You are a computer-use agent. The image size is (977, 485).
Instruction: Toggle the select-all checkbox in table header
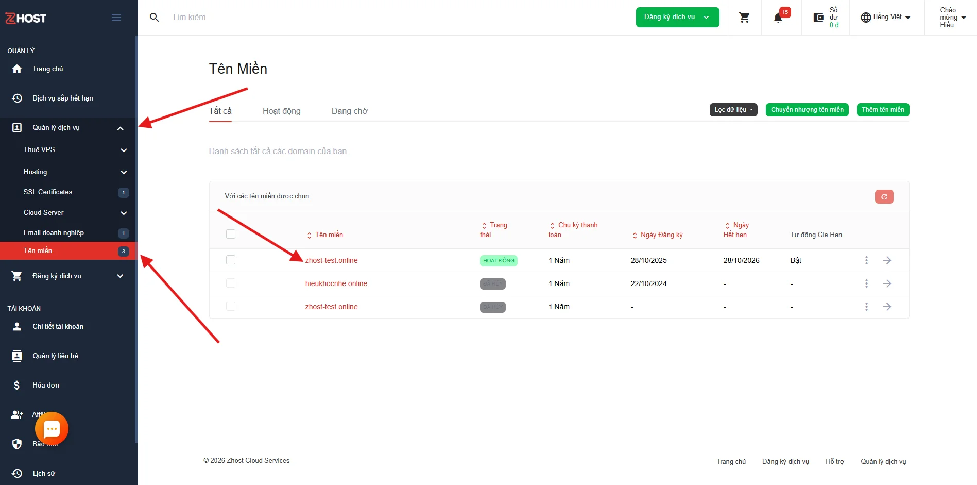tap(231, 234)
